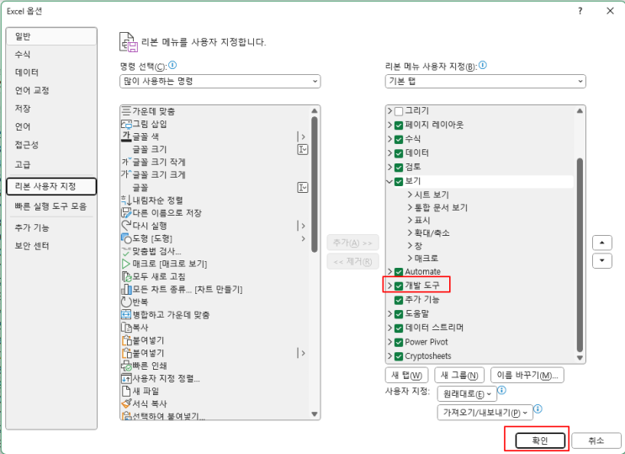Click the 모두 새로 고침 icon

(126, 277)
